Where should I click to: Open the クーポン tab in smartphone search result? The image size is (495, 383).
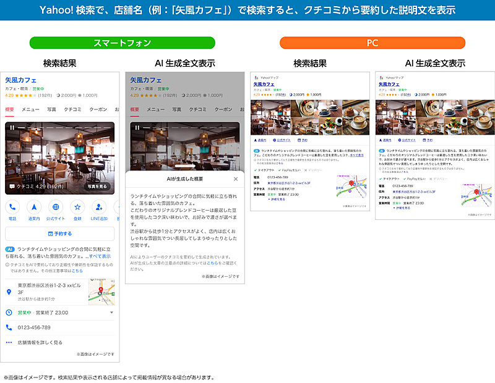click(x=98, y=109)
